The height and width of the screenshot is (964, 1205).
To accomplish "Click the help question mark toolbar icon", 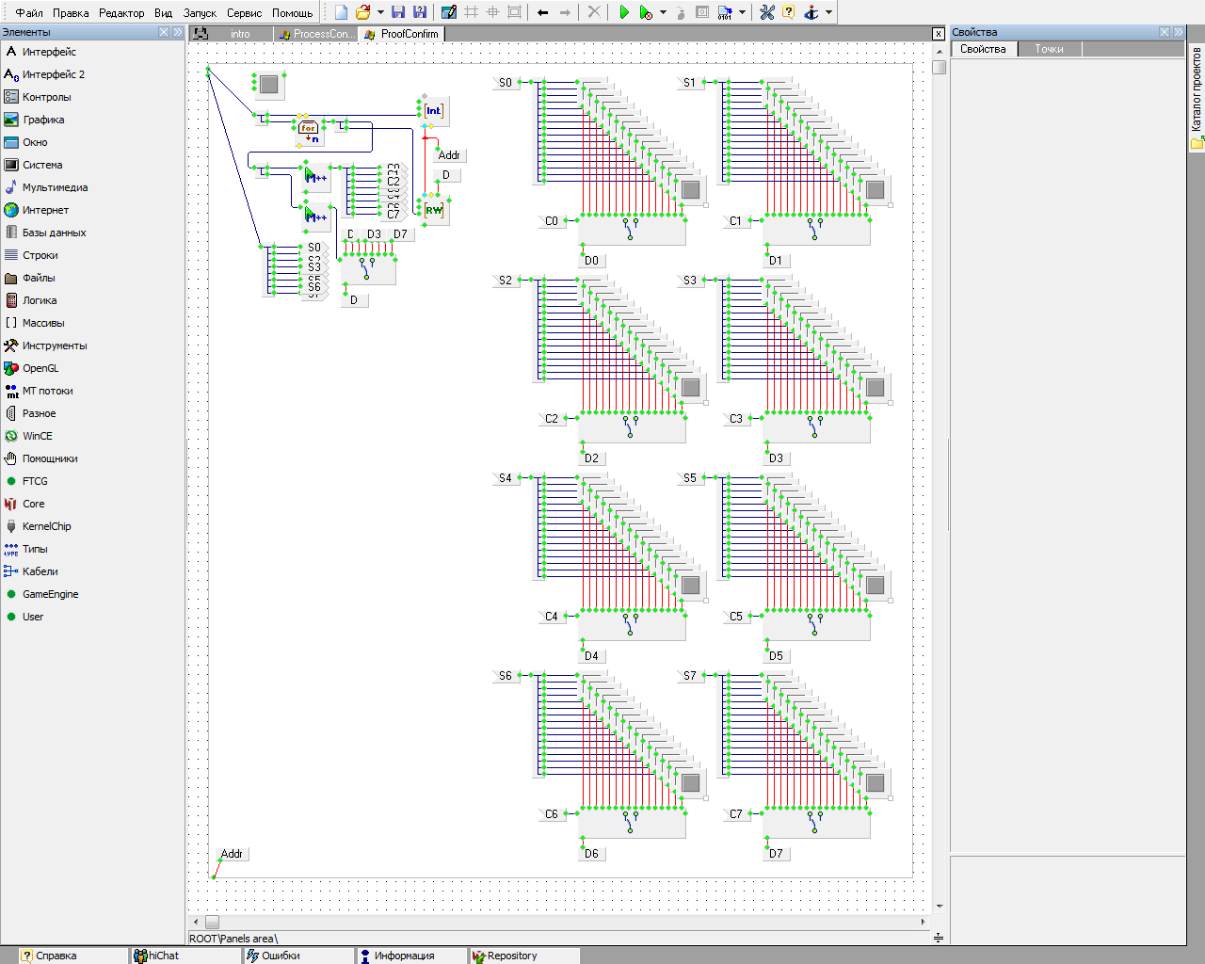I will tap(789, 12).
